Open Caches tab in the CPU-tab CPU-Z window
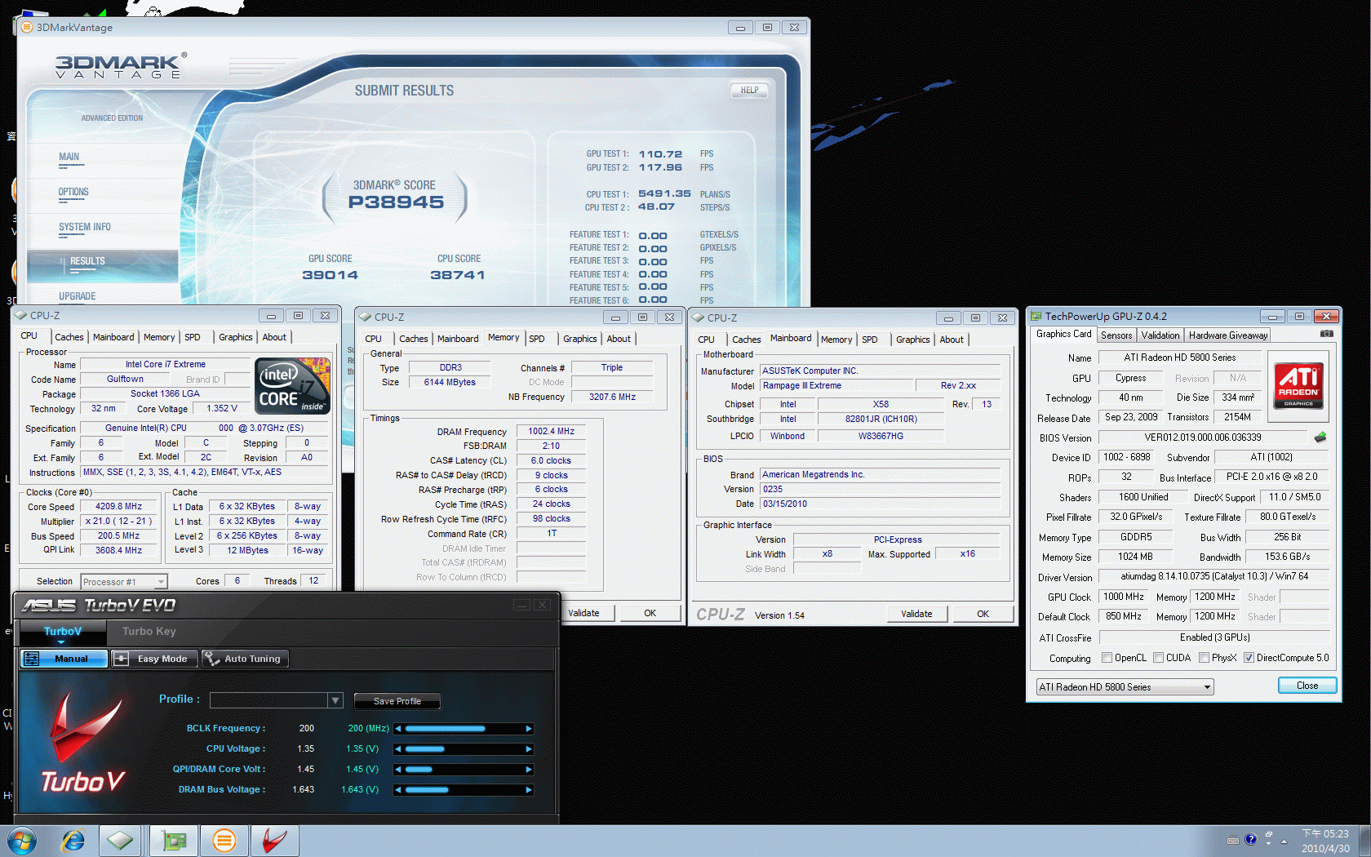Screen dimensions: 1371x857 click(69, 337)
